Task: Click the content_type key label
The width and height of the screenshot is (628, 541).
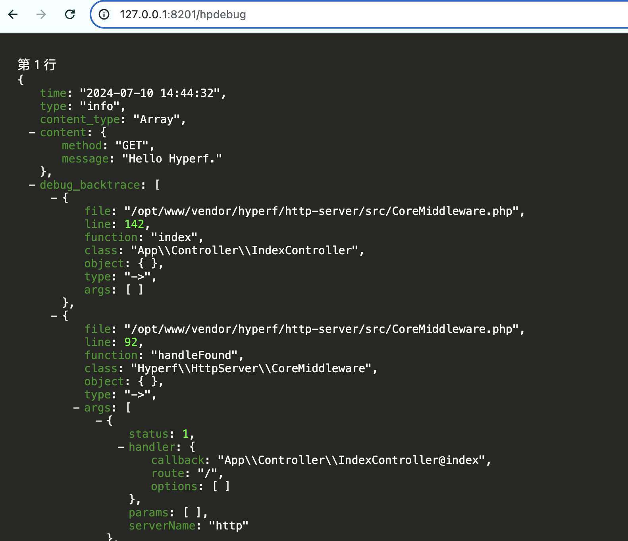Action: pyautogui.click(x=80, y=120)
